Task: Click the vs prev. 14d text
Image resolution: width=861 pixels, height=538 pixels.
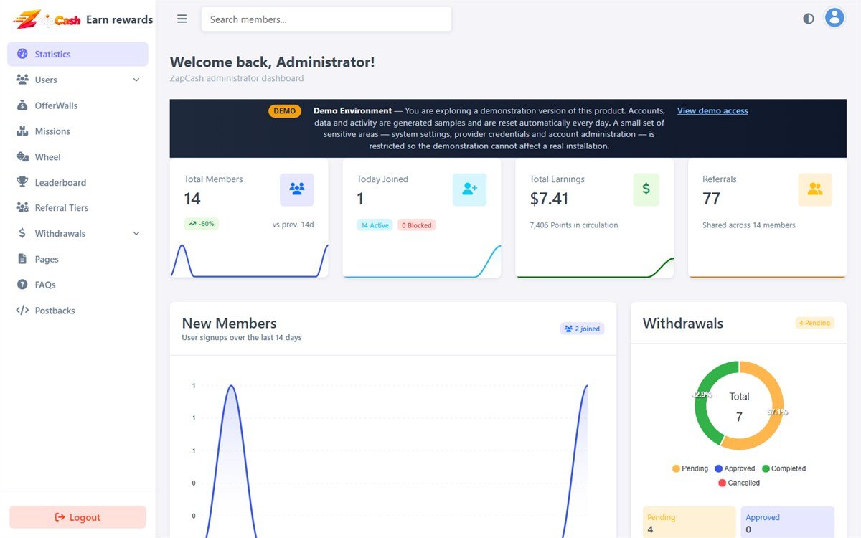Action: [293, 225]
